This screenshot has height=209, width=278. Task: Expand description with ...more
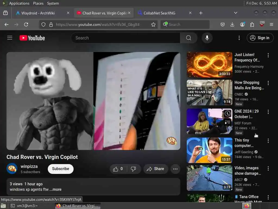tap(55, 189)
